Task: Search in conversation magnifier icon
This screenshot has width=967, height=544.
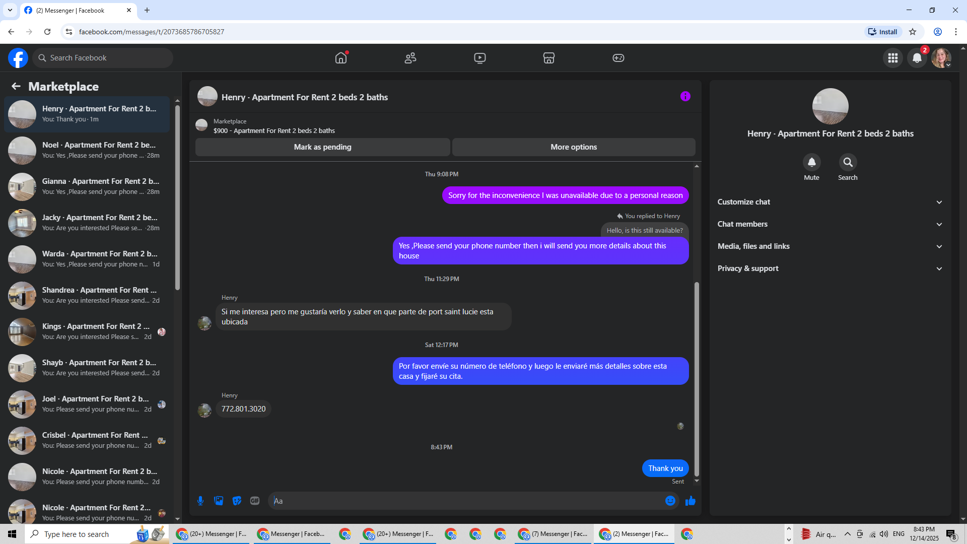Action: 848,162
